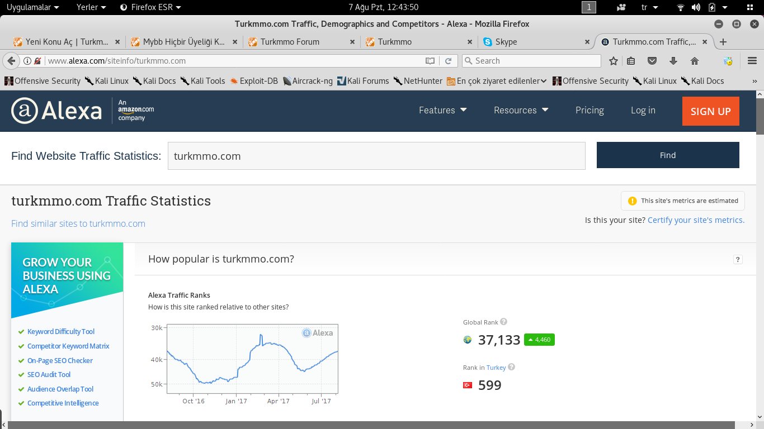Click the Alexa logo in header

(x=56, y=111)
